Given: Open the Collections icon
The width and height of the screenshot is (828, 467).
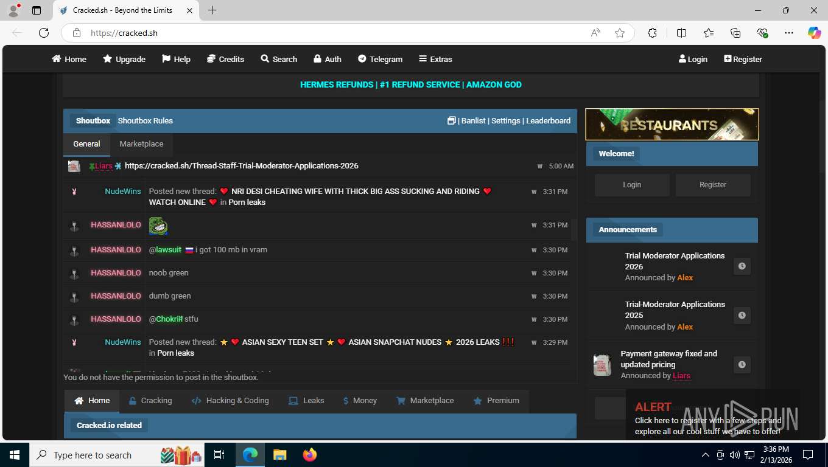Looking at the screenshot, I should click(x=735, y=33).
